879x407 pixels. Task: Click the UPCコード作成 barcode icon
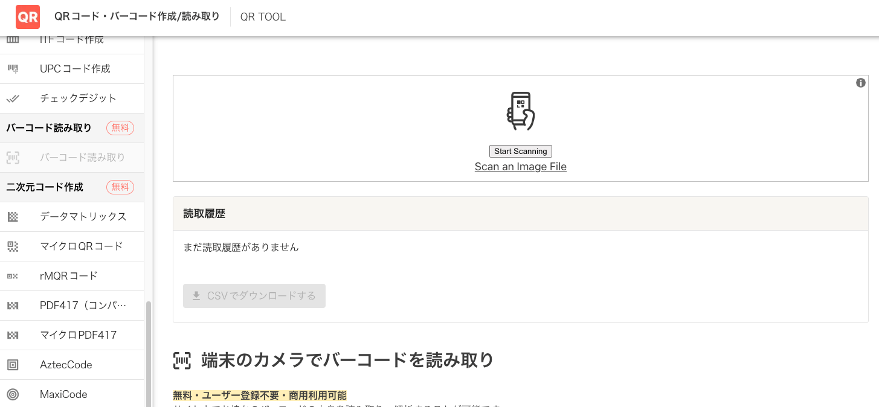click(x=13, y=68)
